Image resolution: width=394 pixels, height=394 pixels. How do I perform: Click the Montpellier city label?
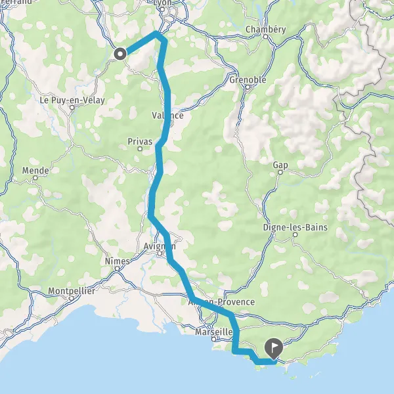[72, 291]
